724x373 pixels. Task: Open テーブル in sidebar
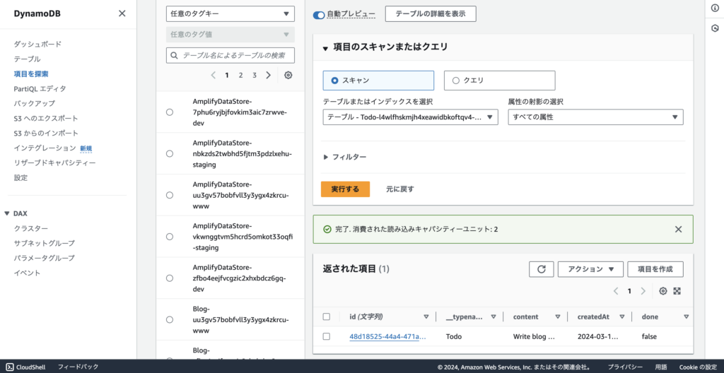(28, 59)
